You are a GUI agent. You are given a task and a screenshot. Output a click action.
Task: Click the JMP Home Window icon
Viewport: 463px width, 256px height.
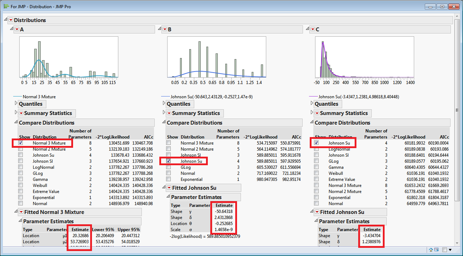pos(431,250)
